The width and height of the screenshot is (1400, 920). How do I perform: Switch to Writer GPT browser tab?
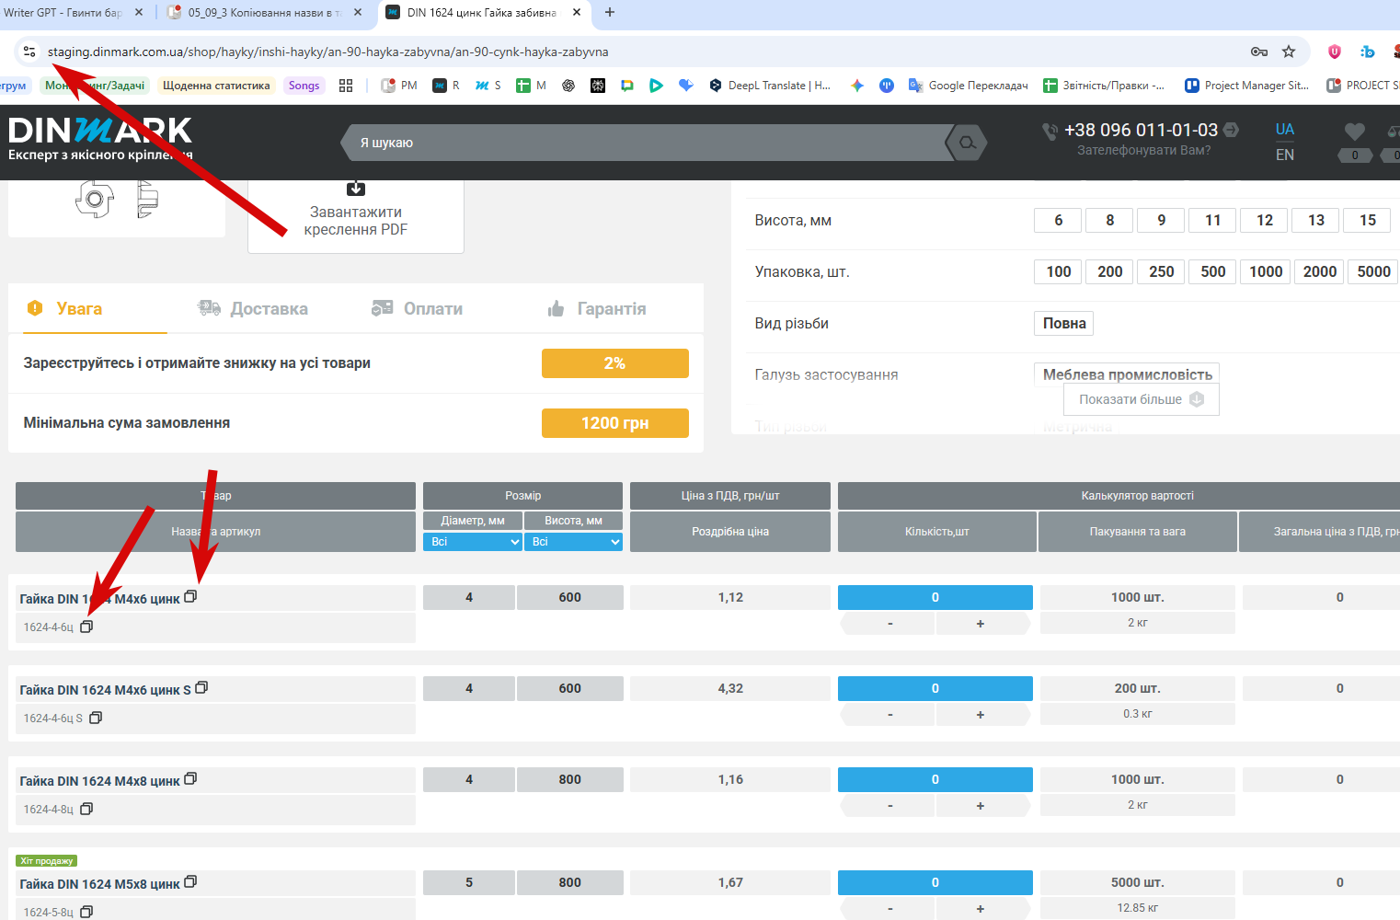(x=63, y=13)
